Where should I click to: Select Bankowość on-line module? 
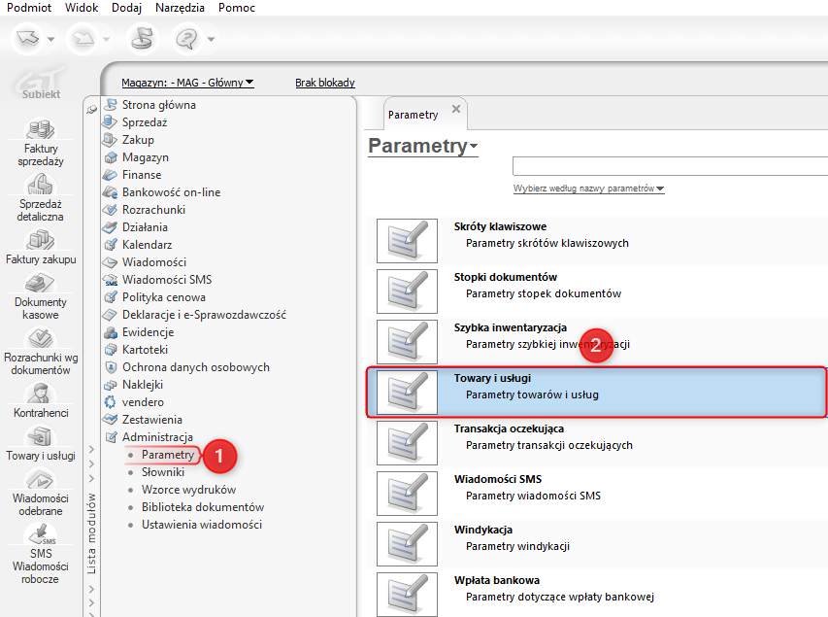[172, 192]
